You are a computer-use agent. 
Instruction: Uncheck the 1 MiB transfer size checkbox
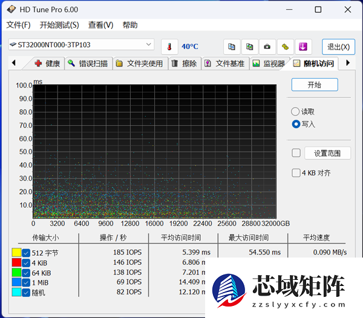[x=26, y=282]
